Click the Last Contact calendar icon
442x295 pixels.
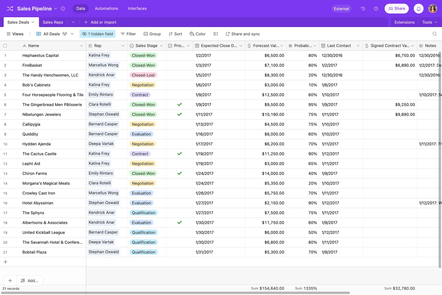(x=323, y=45)
